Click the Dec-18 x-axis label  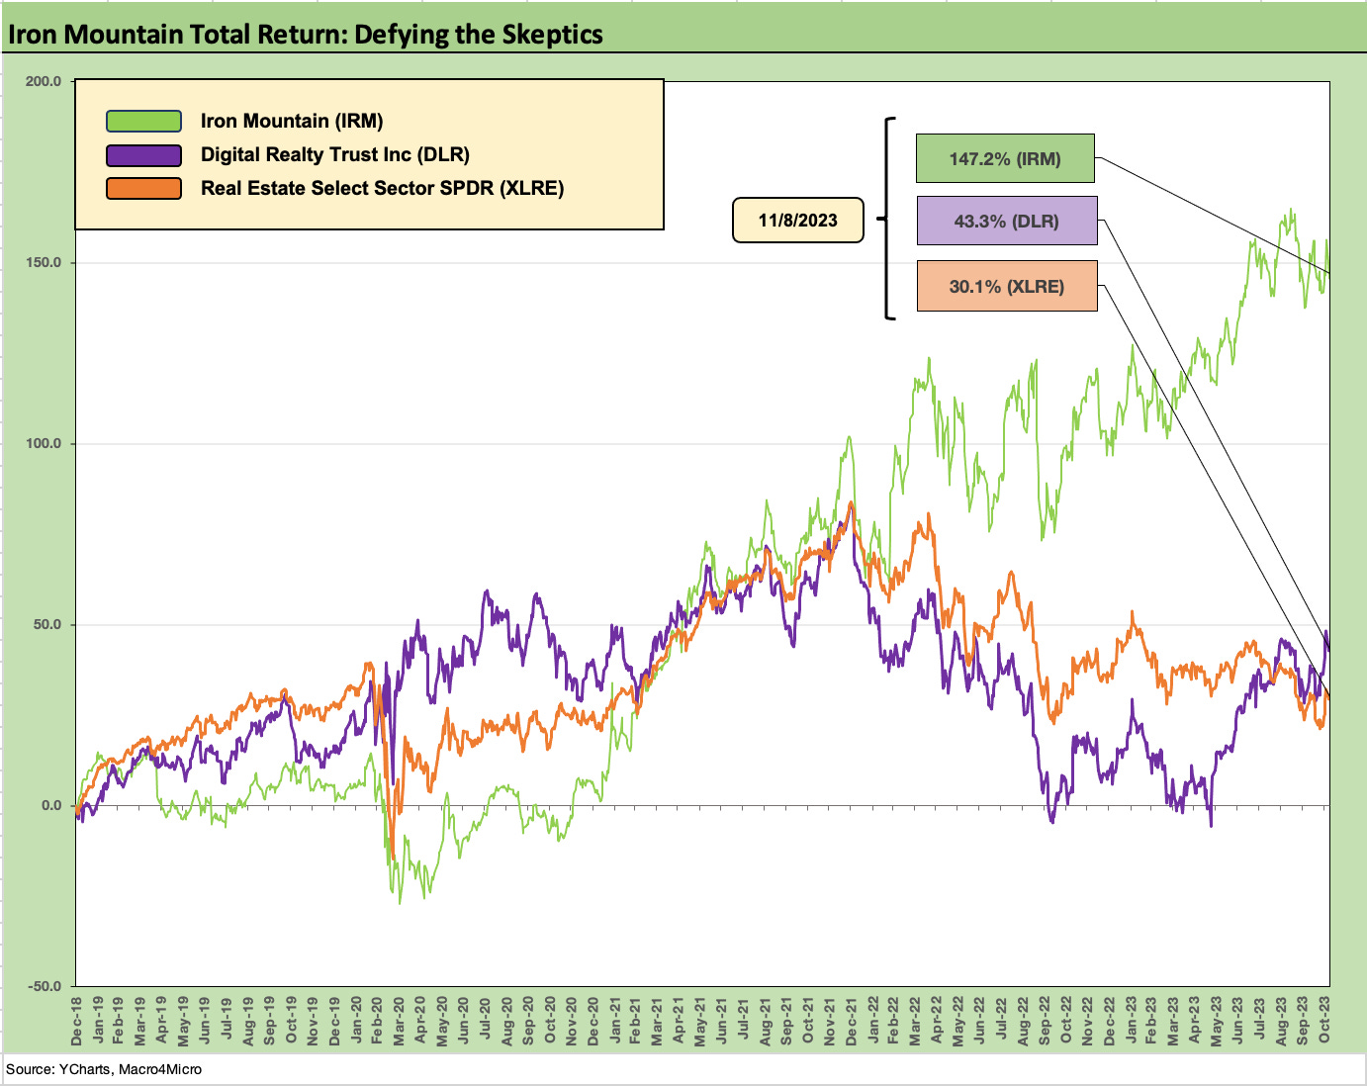[77, 1021]
